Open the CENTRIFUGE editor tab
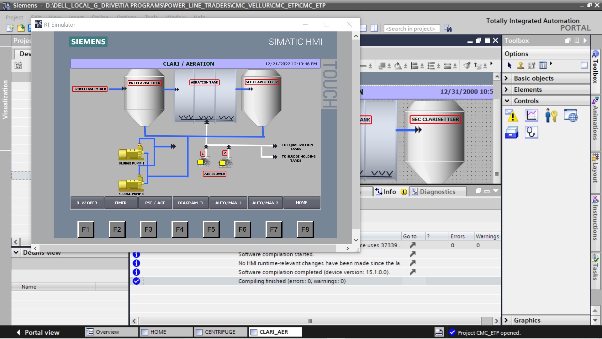Viewport: 602px width, 339px height. 220,332
